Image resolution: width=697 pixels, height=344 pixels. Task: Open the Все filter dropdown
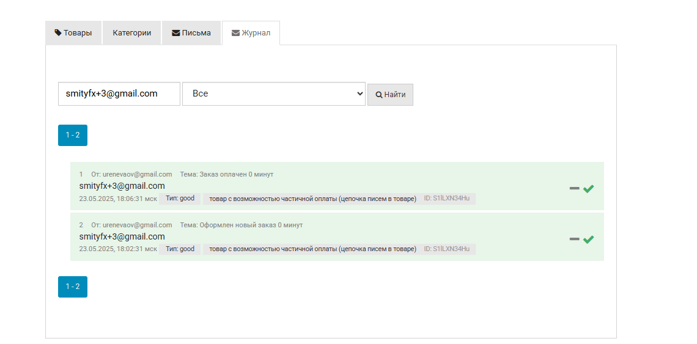click(x=274, y=93)
